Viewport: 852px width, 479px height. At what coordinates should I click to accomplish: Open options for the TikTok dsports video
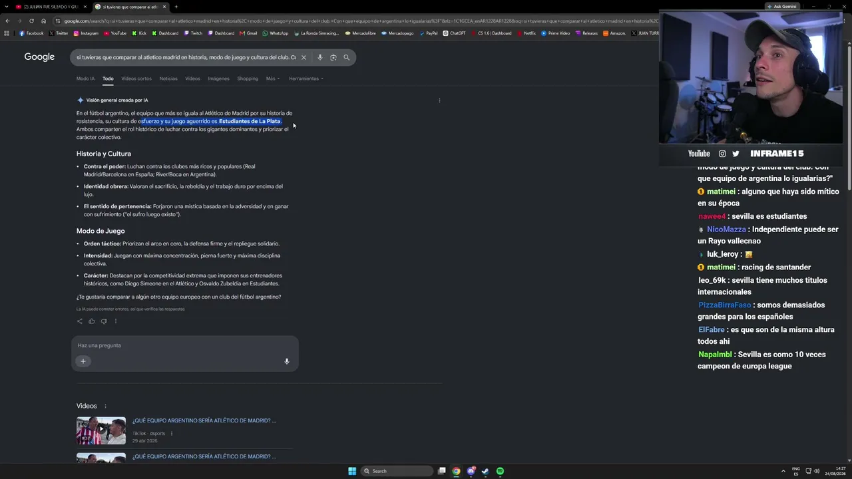coord(172,434)
